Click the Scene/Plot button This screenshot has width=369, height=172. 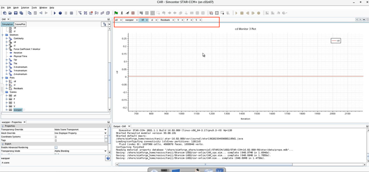tap(20, 24)
